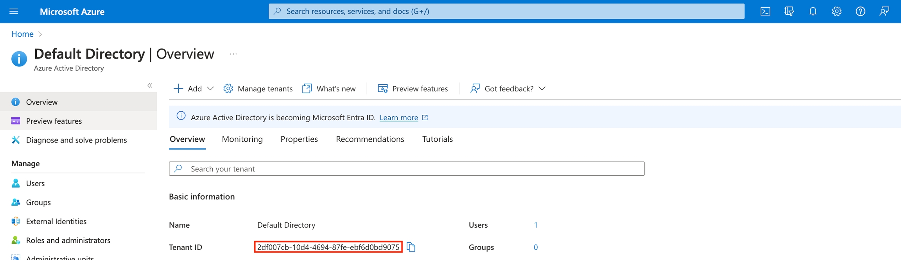Open Groups under Manage
Screen dimensions: 901x260
pos(79,202)
